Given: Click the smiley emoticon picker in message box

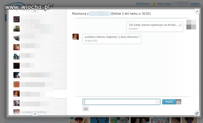Looking at the screenshot, I should [x=157, y=102].
